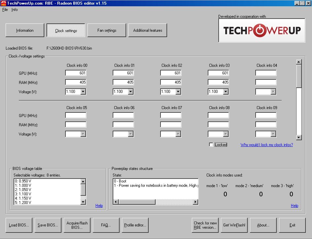Open Voltage dropdown for Clock info 05
This screenshot has height=239, width=312.
[x=83, y=134]
